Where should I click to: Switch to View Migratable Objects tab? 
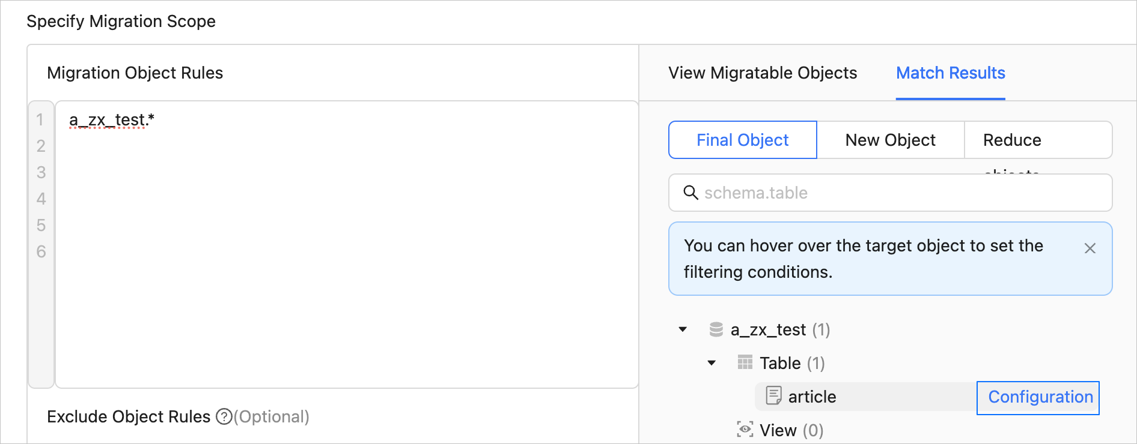coord(763,73)
